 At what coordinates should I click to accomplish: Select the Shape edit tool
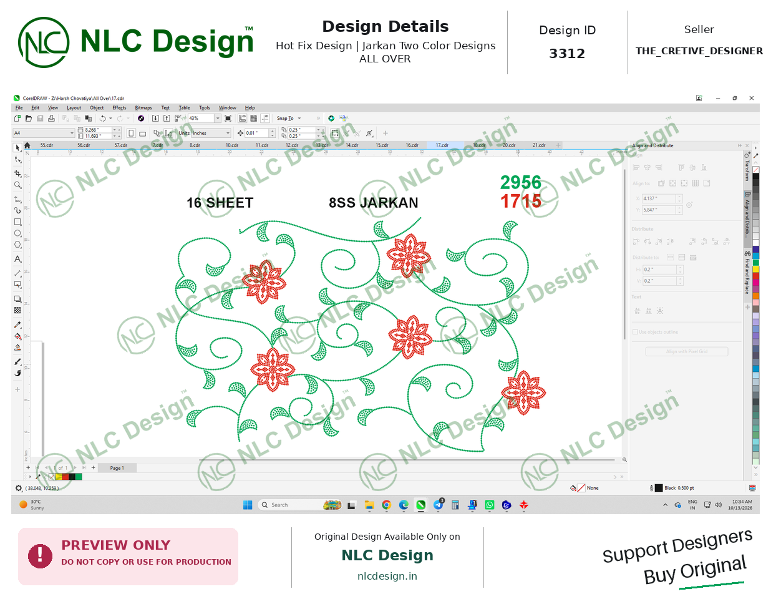click(17, 160)
